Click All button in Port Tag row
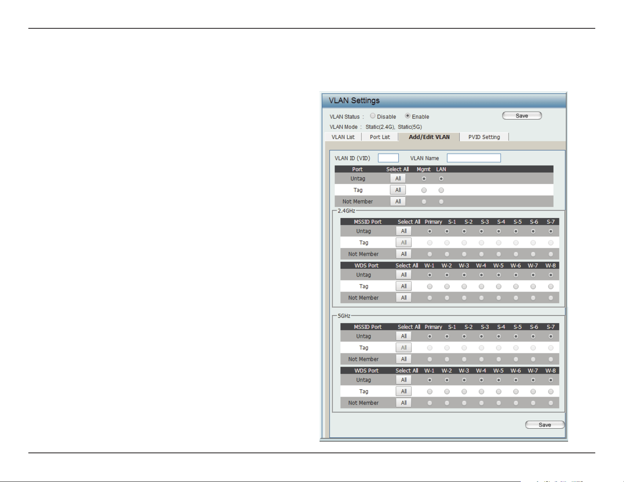This screenshot has height=482, width=624. point(398,190)
